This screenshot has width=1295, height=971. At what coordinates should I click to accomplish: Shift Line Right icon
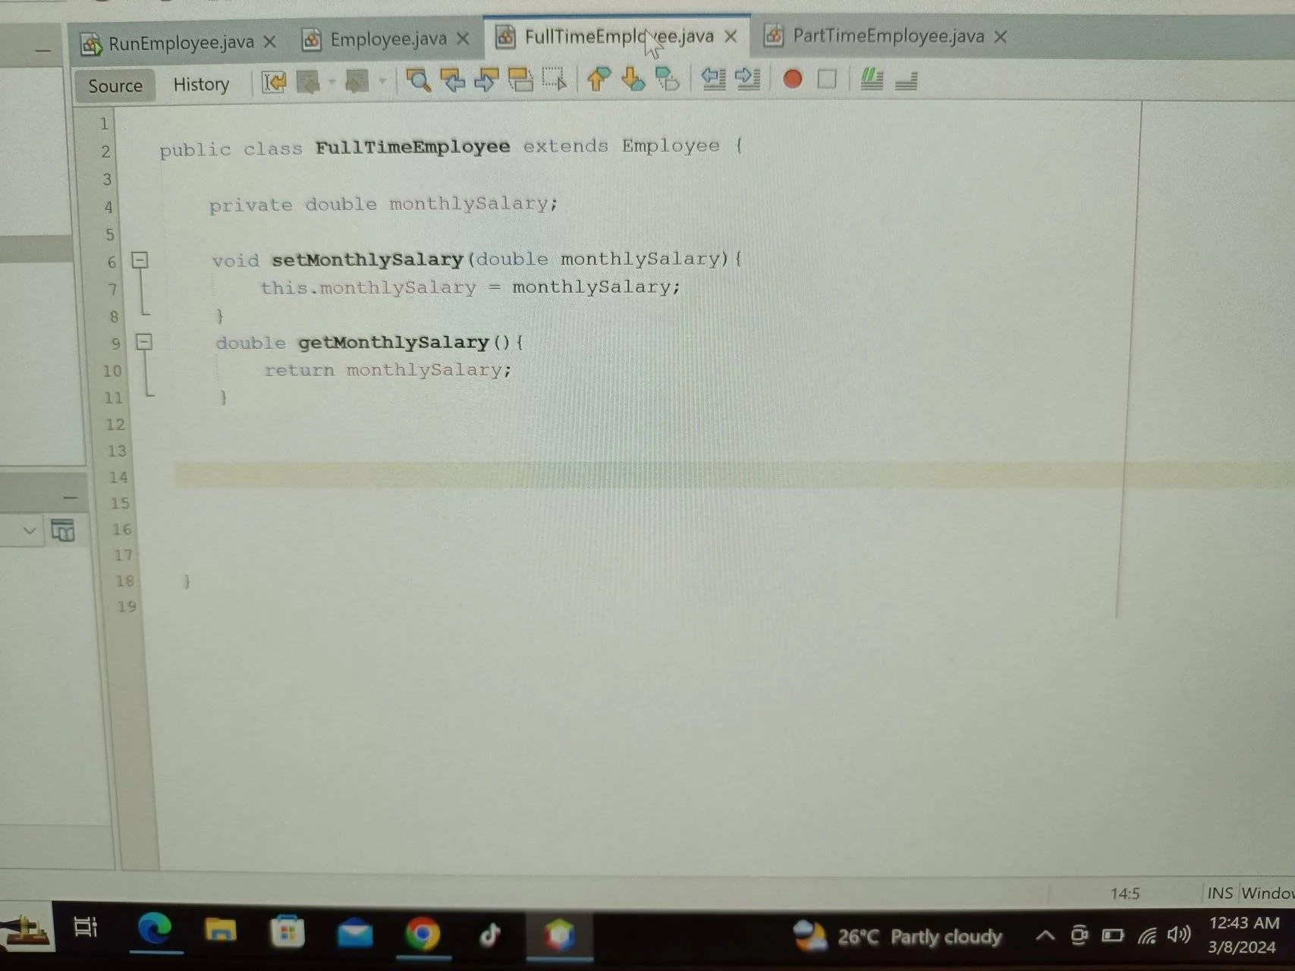tap(747, 78)
